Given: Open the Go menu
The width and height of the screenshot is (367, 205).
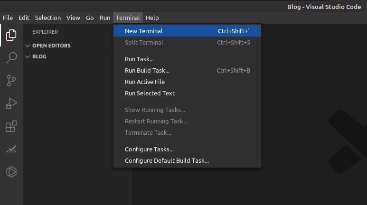Looking at the screenshot, I should (90, 18).
